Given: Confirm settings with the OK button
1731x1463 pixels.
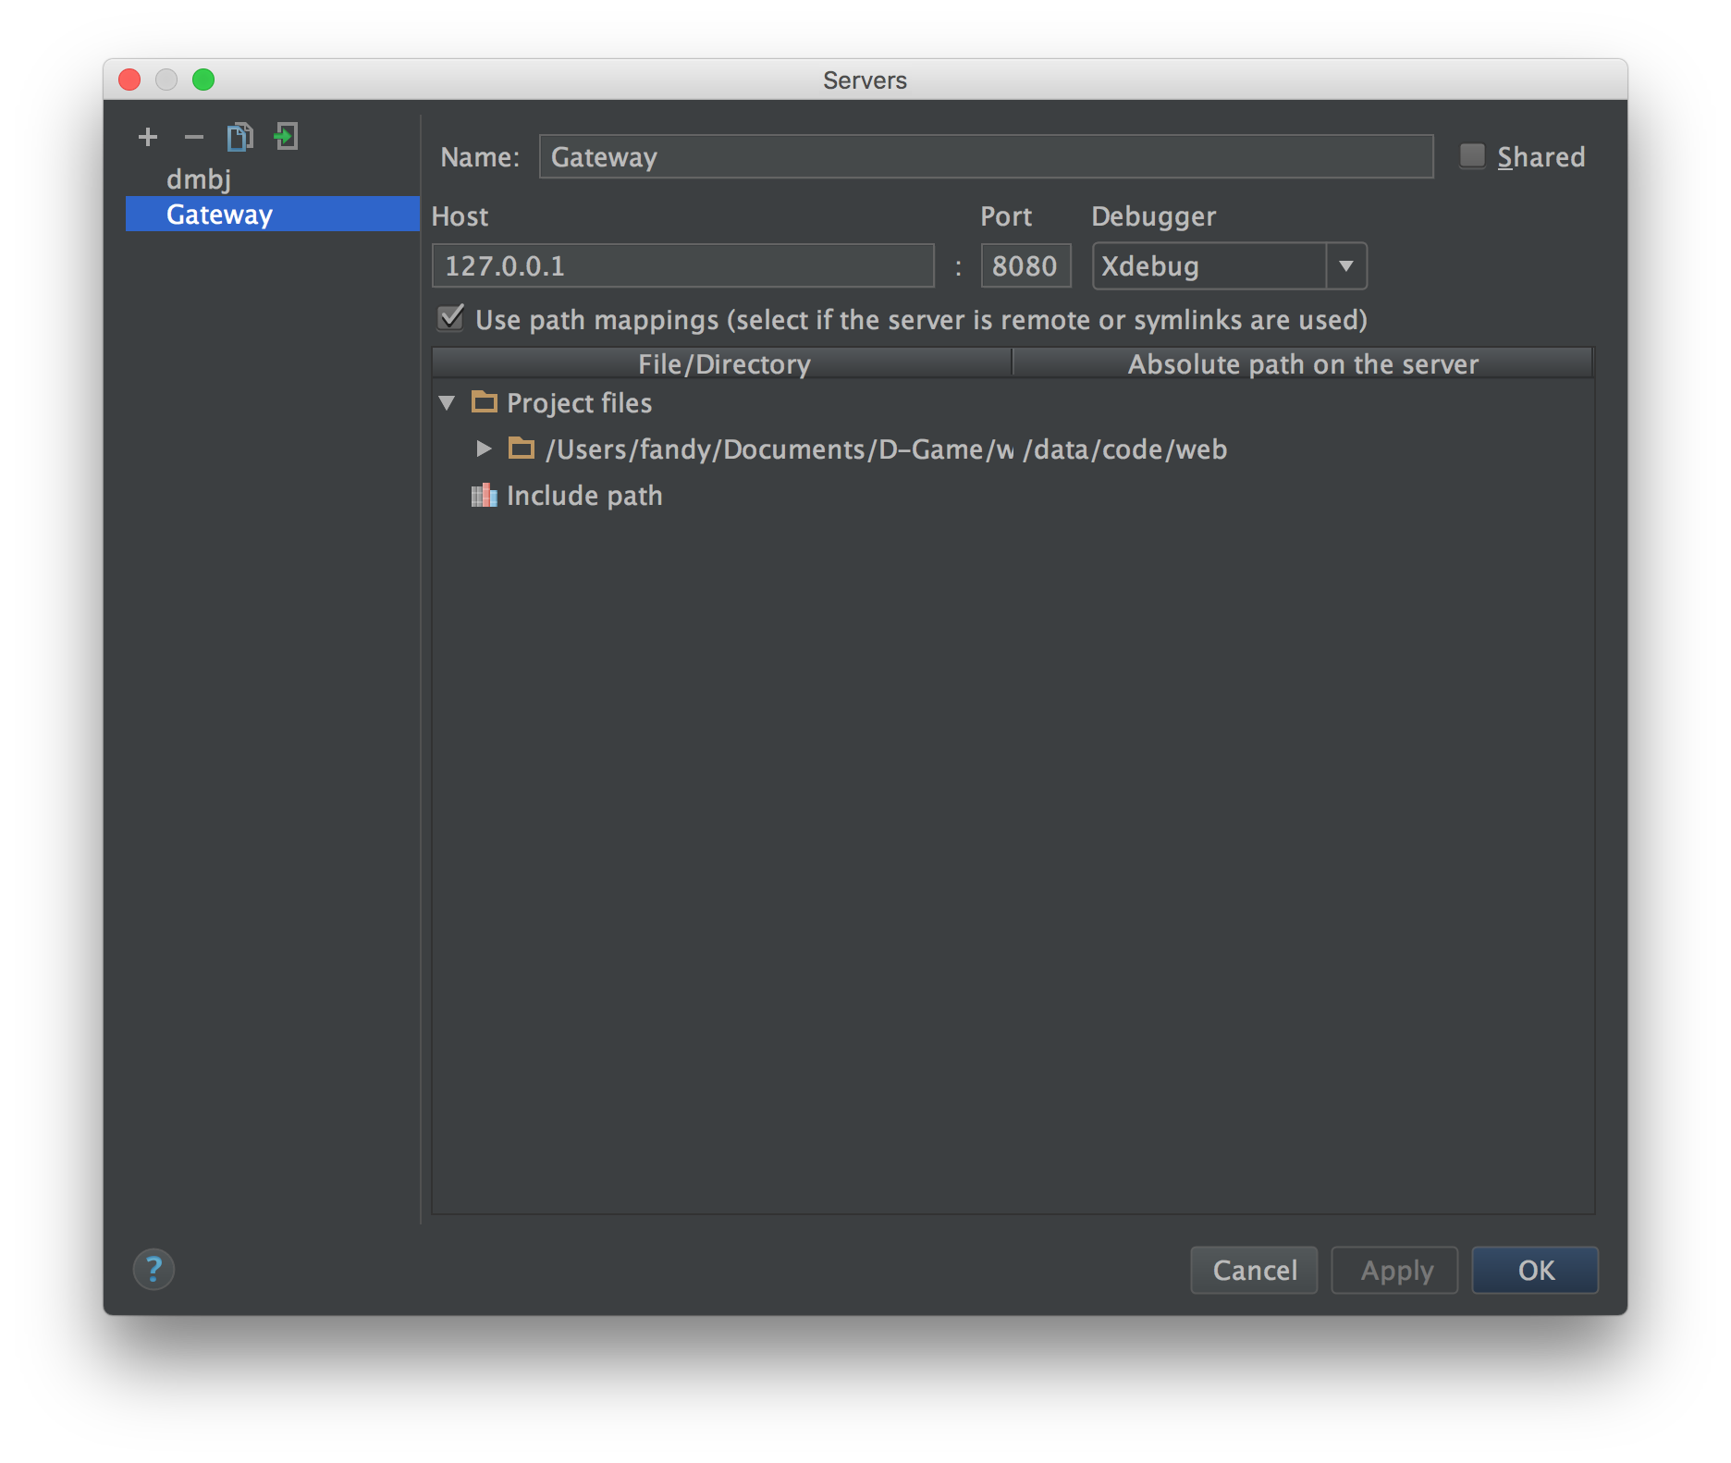Looking at the screenshot, I should click(x=1534, y=1270).
